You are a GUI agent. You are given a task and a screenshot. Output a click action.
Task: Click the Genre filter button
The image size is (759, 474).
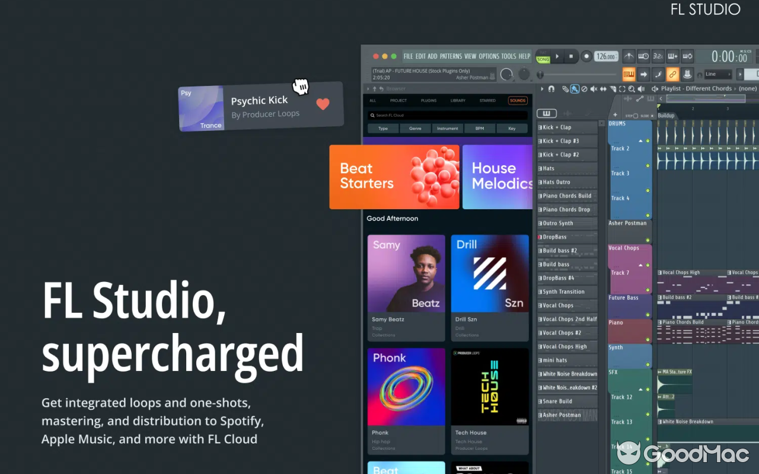[x=415, y=128]
